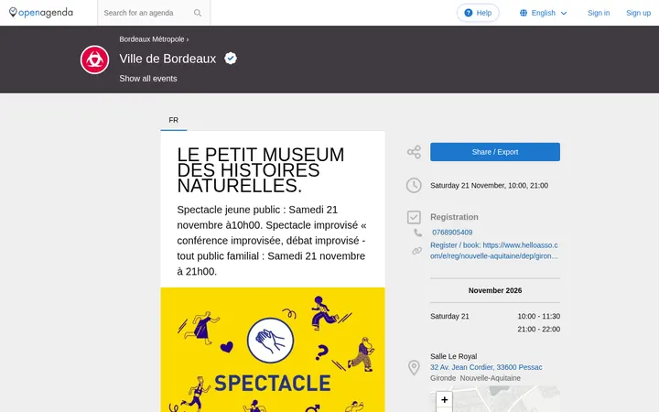Click the Gironde region text
This screenshot has height=412, width=659.
click(x=443, y=378)
